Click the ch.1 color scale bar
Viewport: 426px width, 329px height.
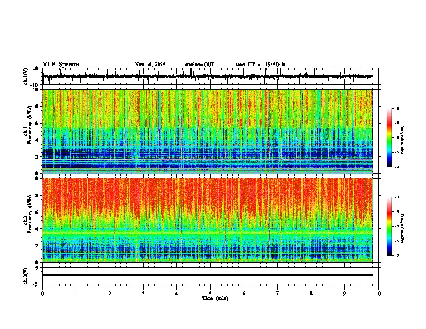pos(389,138)
